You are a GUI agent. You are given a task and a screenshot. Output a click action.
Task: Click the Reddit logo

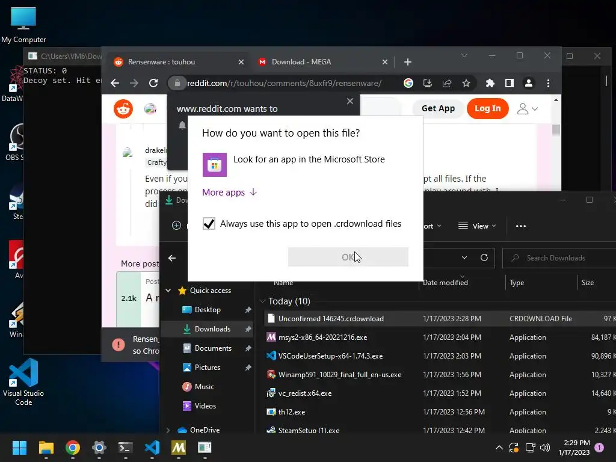pos(123,108)
